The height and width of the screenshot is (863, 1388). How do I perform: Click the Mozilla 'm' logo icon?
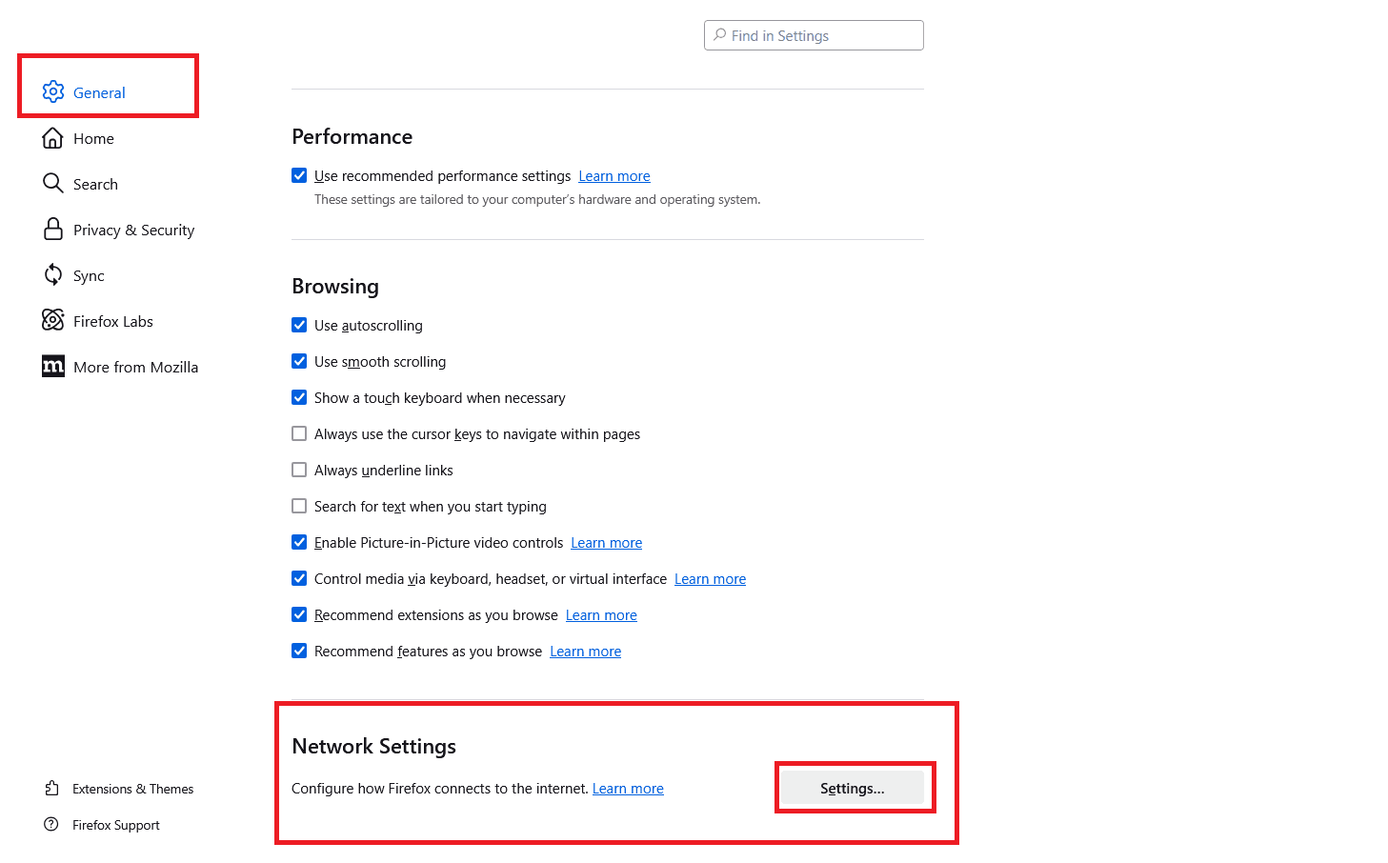point(54,366)
